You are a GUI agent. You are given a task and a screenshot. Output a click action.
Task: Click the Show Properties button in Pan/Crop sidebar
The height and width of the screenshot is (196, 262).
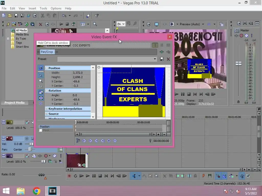tap(41, 68)
